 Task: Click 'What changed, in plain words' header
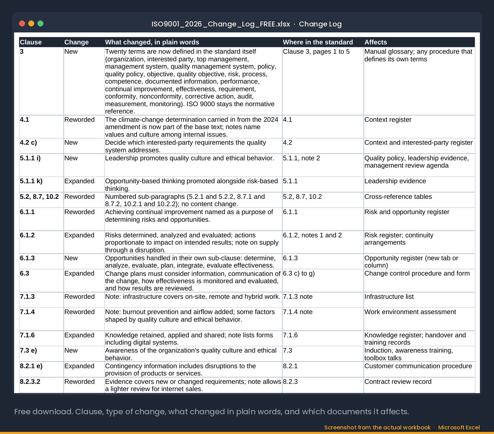[x=193, y=42]
